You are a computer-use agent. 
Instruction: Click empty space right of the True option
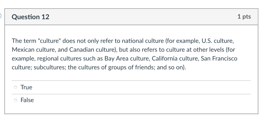click(140, 87)
